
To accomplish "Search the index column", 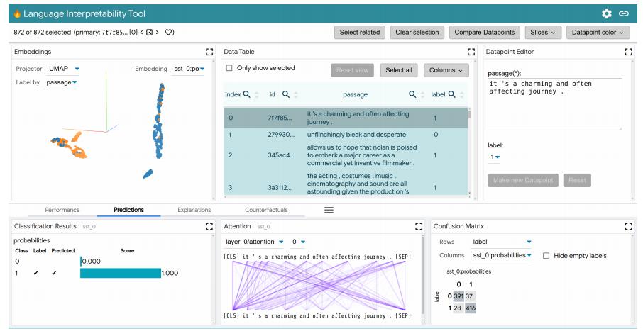I will (x=246, y=94).
